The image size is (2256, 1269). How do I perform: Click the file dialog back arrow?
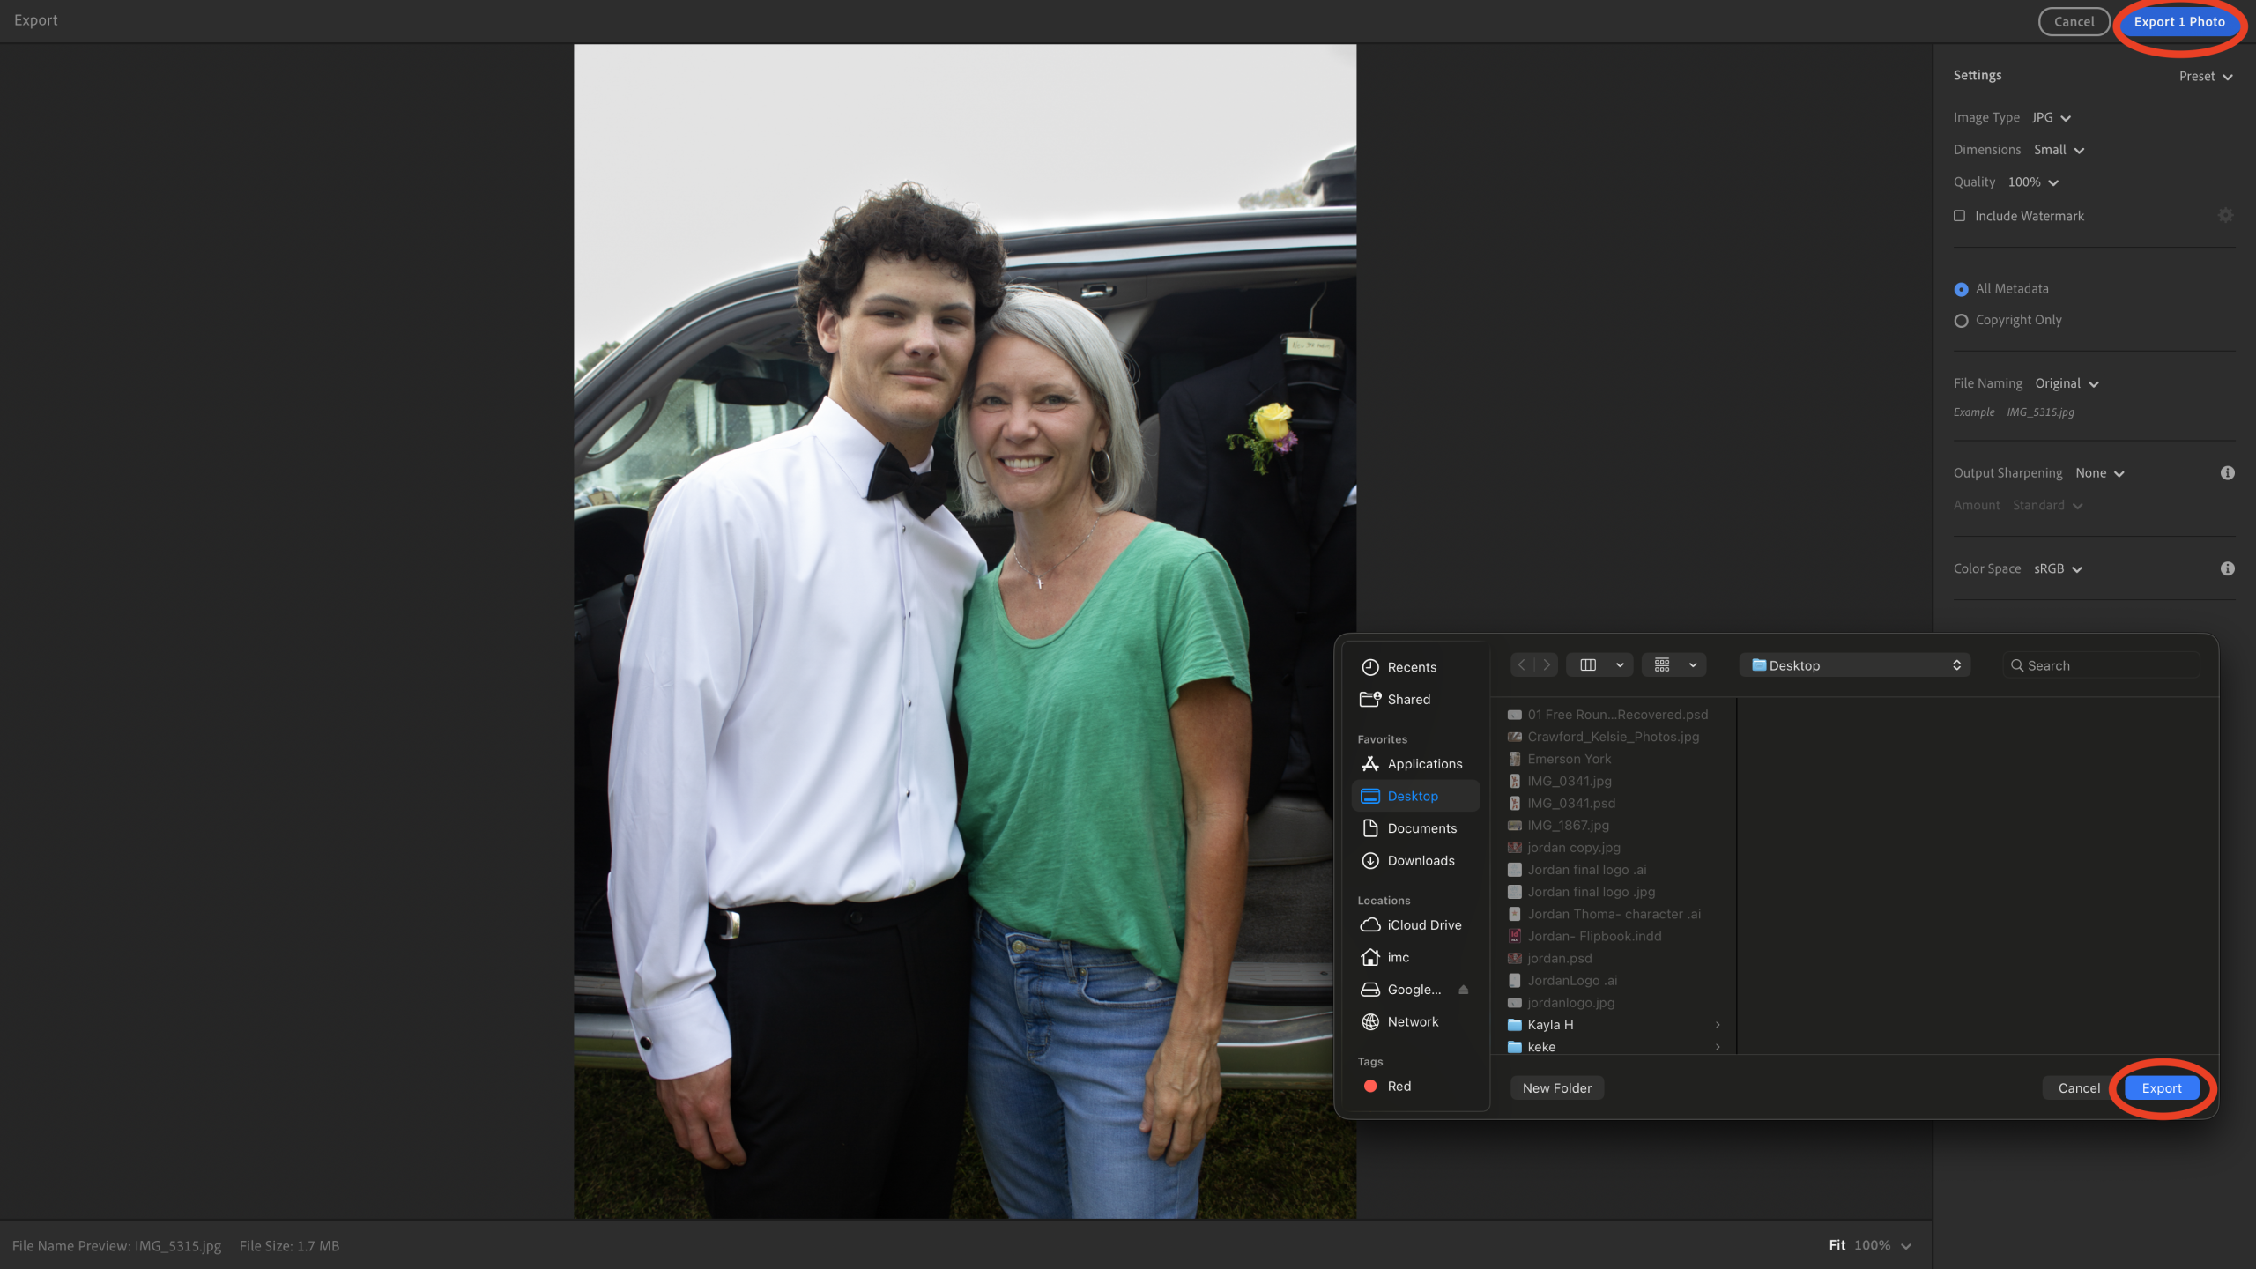pos(1522,665)
